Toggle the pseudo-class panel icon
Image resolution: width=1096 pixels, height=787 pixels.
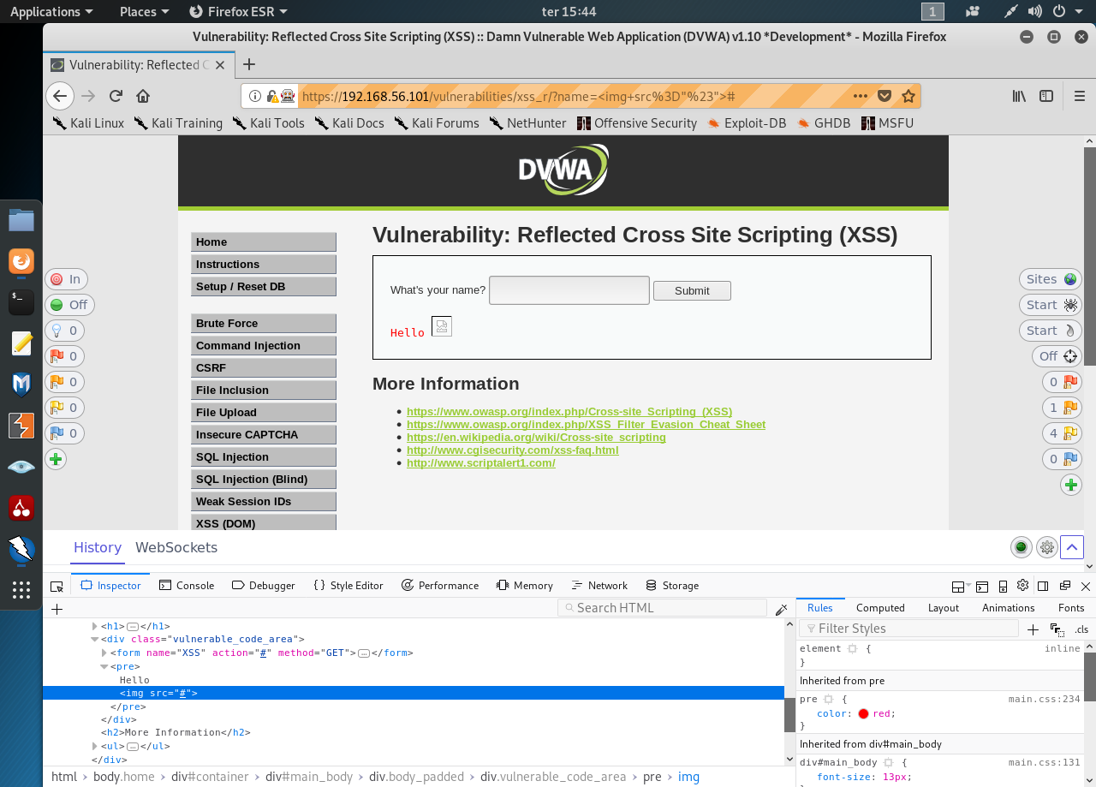(x=1057, y=629)
